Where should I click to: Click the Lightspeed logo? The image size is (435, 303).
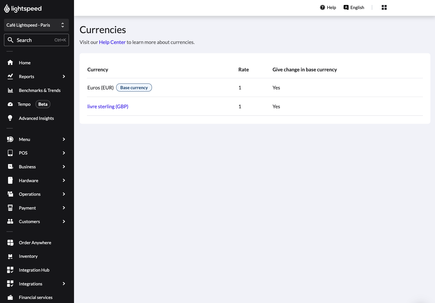click(x=22, y=8)
